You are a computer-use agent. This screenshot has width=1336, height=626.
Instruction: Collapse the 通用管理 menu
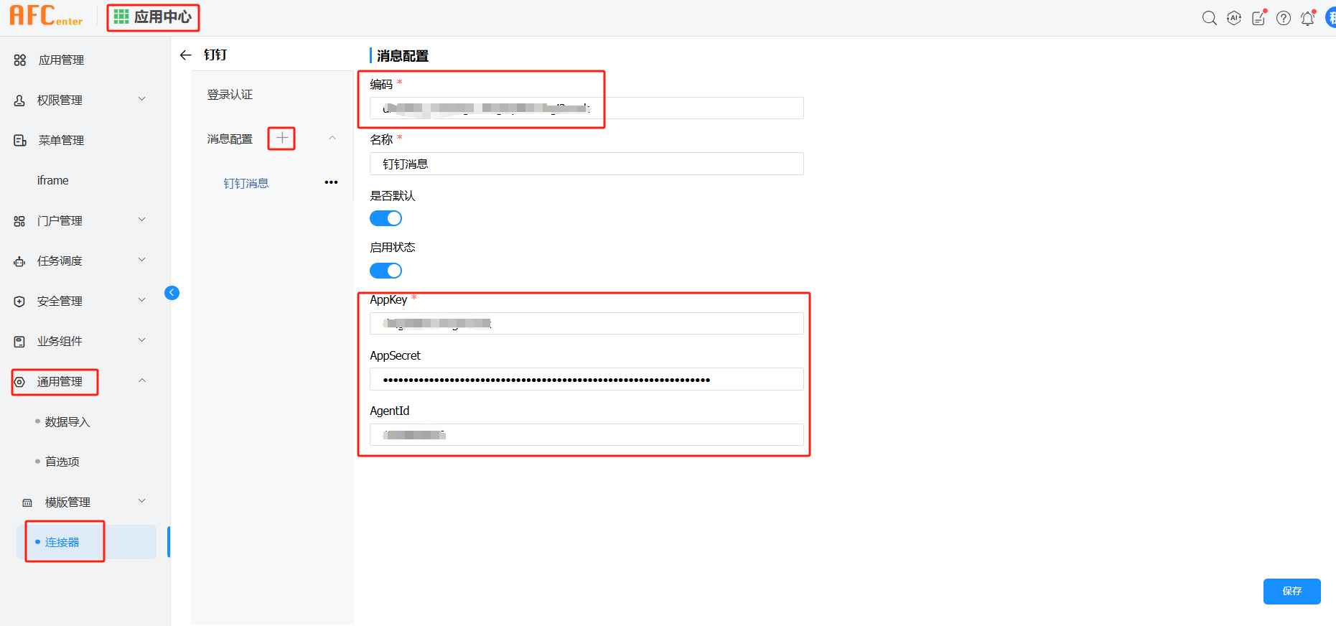(x=142, y=380)
